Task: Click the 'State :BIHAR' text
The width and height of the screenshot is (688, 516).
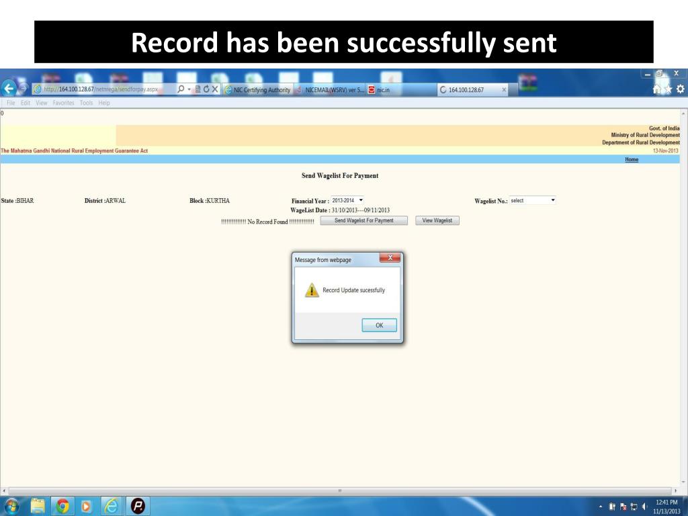Action: tap(17, 200)
